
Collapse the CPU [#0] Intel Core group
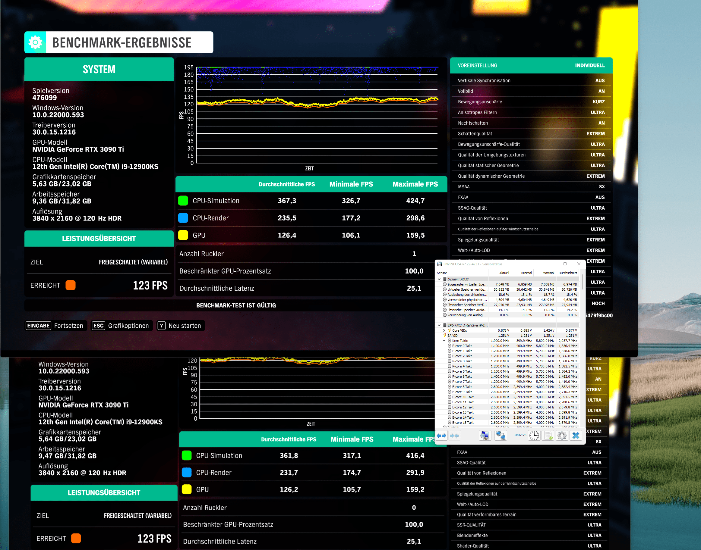point(439,325)
